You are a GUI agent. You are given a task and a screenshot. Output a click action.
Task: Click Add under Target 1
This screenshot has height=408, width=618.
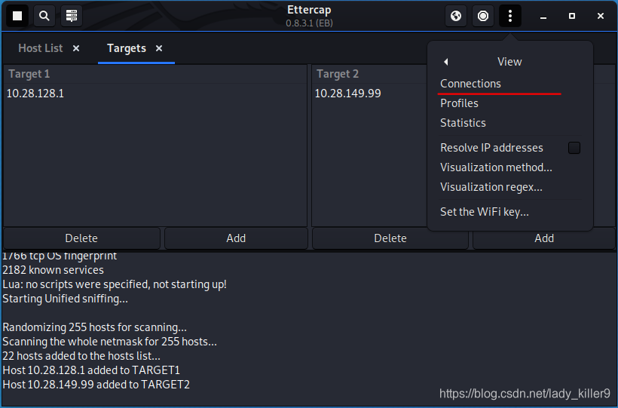pos(236,238)
